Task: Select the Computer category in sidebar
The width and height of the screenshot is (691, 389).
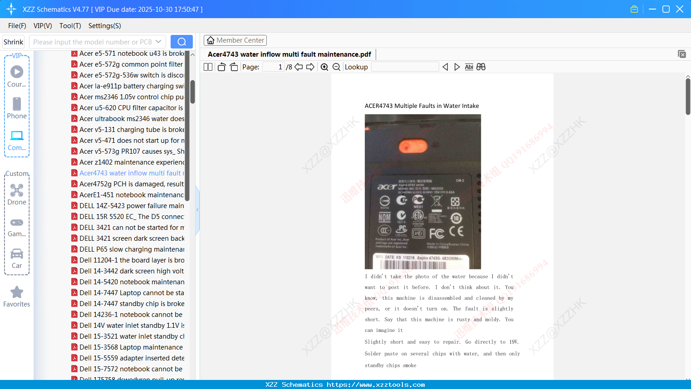Action: 17,141
